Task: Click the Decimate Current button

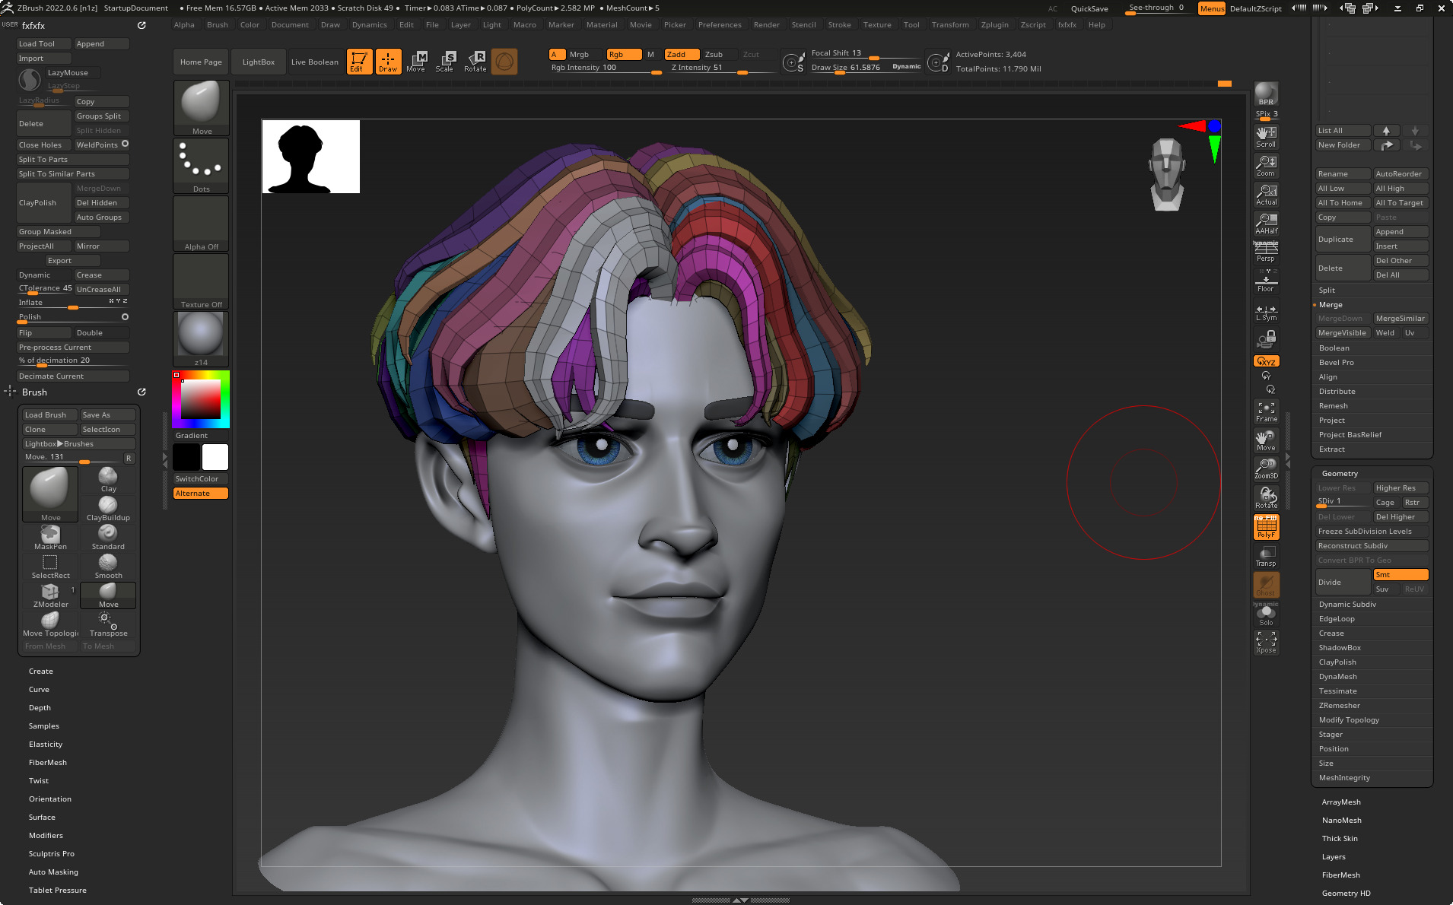Action: [x=73, y=376]
